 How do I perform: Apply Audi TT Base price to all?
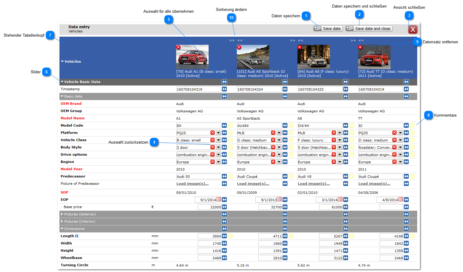coord(406,207)
